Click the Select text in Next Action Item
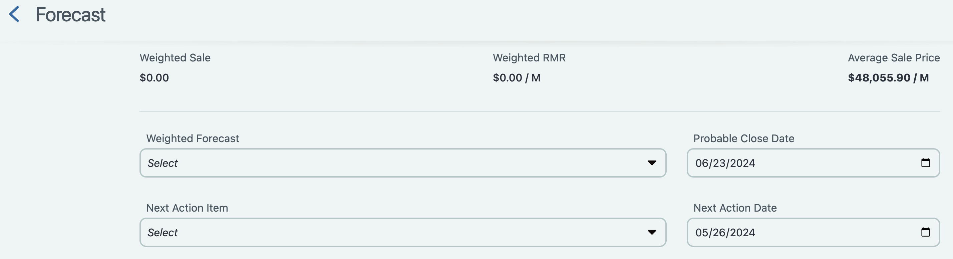The width and height of the screenshot is (953, 259). pos(163,233)
